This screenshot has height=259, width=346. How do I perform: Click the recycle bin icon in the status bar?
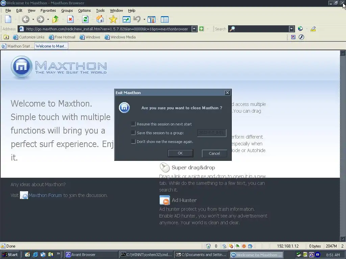pyautogui.click(x=208, y=246)
